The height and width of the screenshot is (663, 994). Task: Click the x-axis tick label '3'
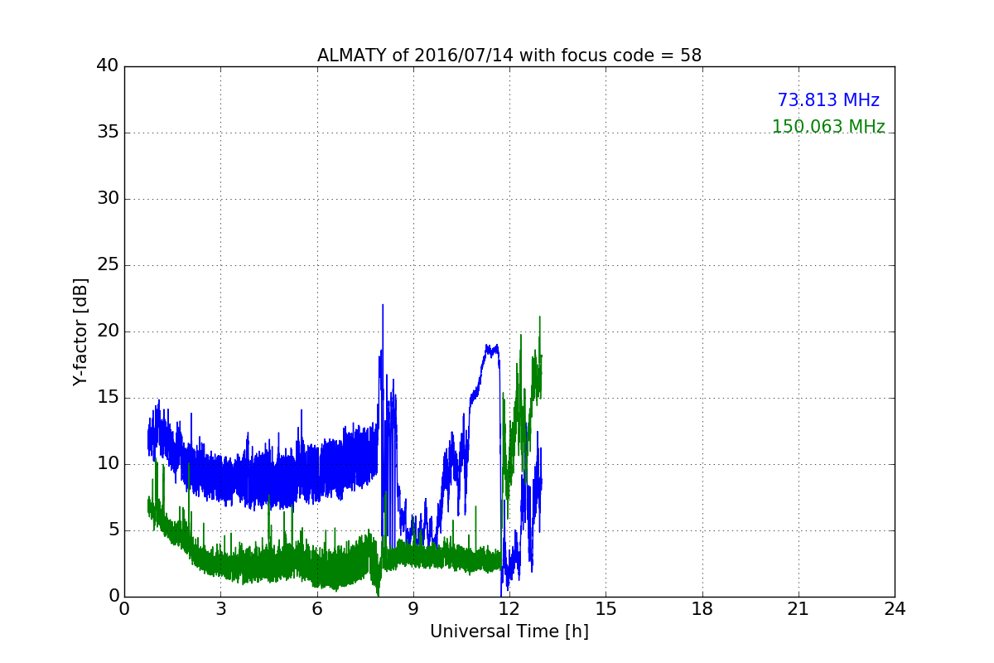[x=220, y=608]
